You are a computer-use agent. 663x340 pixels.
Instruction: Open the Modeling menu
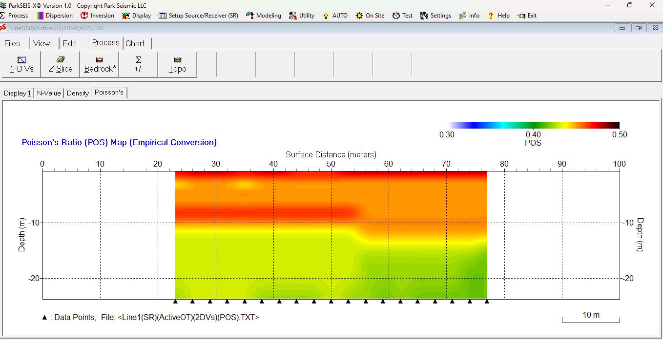pyautogui.click(x=264, y=16)
